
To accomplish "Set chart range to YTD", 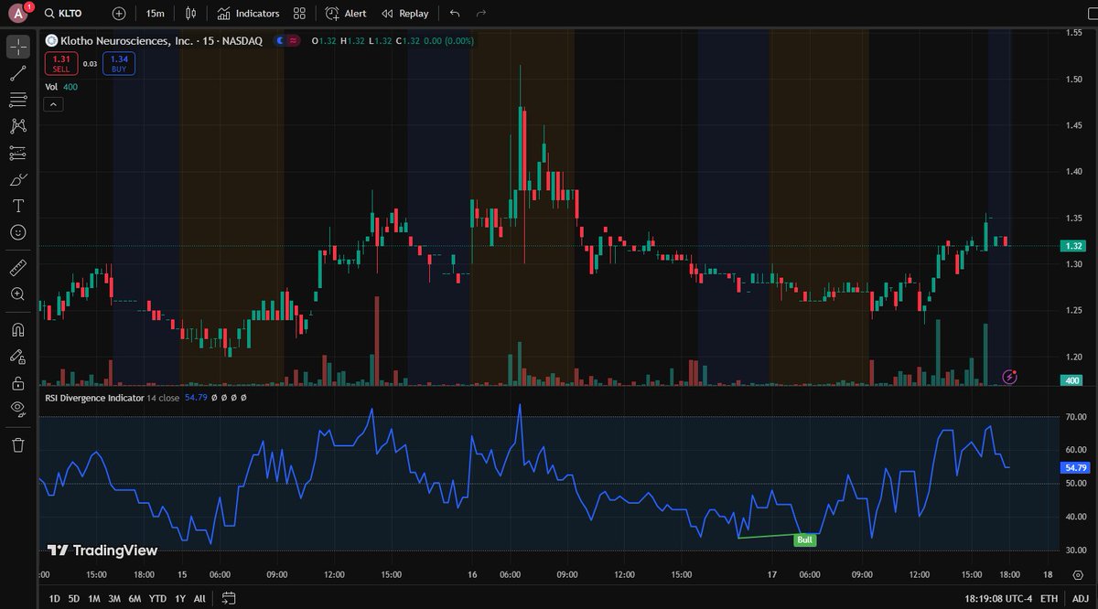I will 156,598.
